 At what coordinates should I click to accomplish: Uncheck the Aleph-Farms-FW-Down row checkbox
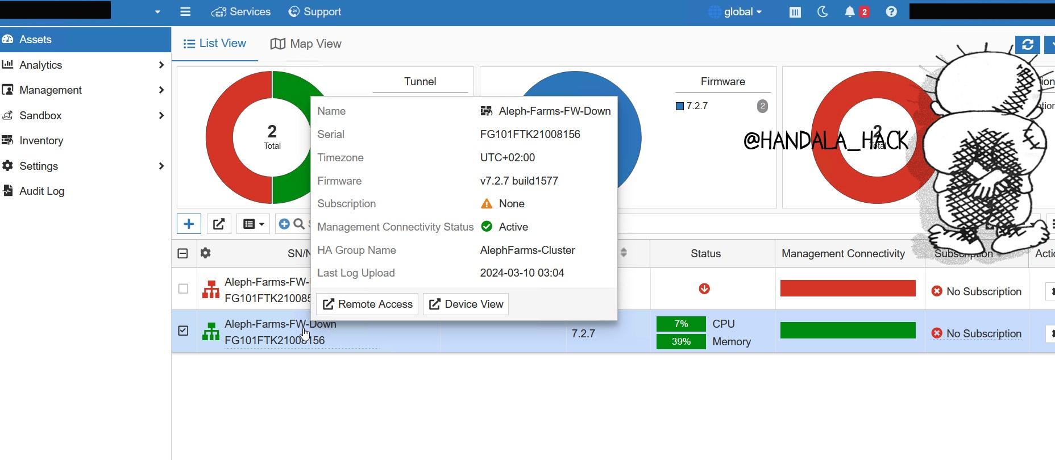pos(183,331)
